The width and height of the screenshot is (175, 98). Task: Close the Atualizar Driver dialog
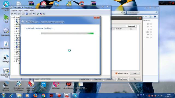pos(97,18)
